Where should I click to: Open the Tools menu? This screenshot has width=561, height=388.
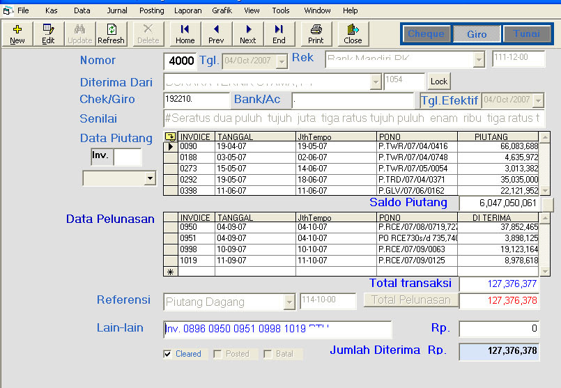tap(280, 10)
